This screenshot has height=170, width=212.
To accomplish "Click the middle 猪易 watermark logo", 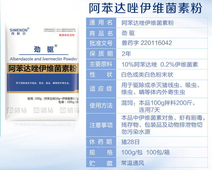I will pos(43,110).
